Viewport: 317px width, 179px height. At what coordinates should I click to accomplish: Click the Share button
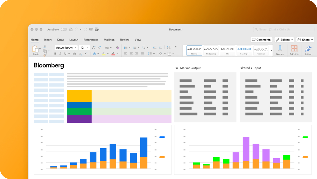[x=305, y=40]
